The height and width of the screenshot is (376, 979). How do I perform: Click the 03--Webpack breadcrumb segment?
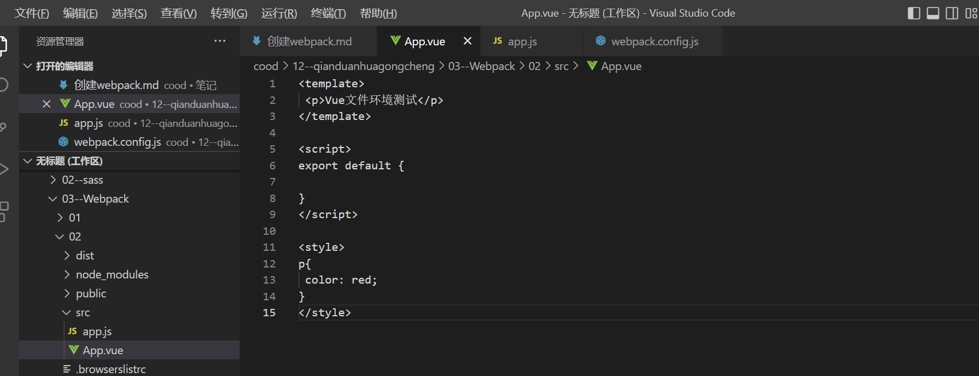pyautogui.click(x=482, y=66)
